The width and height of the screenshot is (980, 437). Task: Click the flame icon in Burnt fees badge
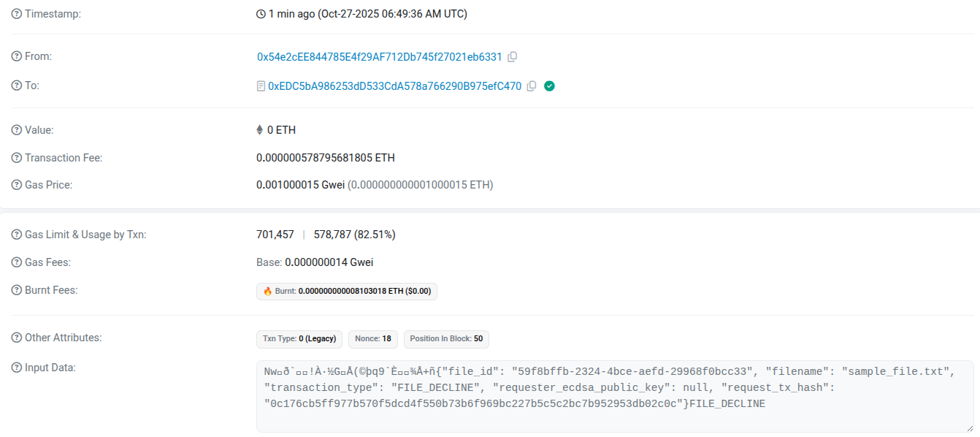pos(267,291)
